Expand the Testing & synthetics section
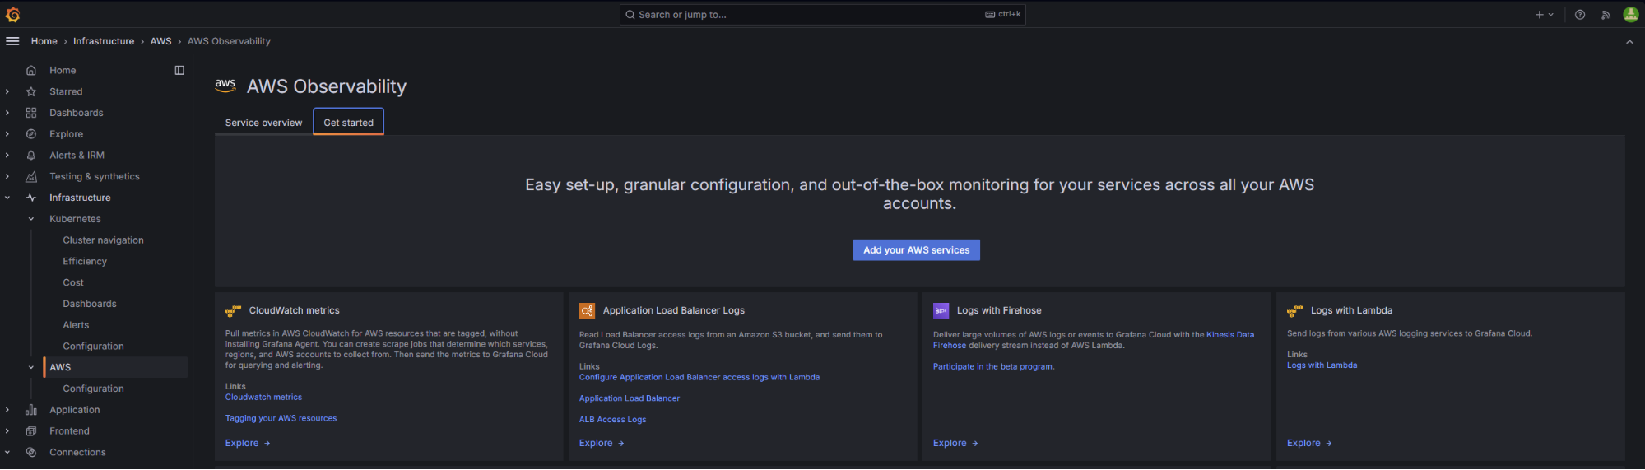 (x=7, y=176)
